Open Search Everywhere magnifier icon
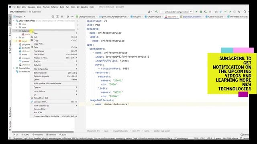This screenshot has width=257, height=144. (x=245, y=12)
